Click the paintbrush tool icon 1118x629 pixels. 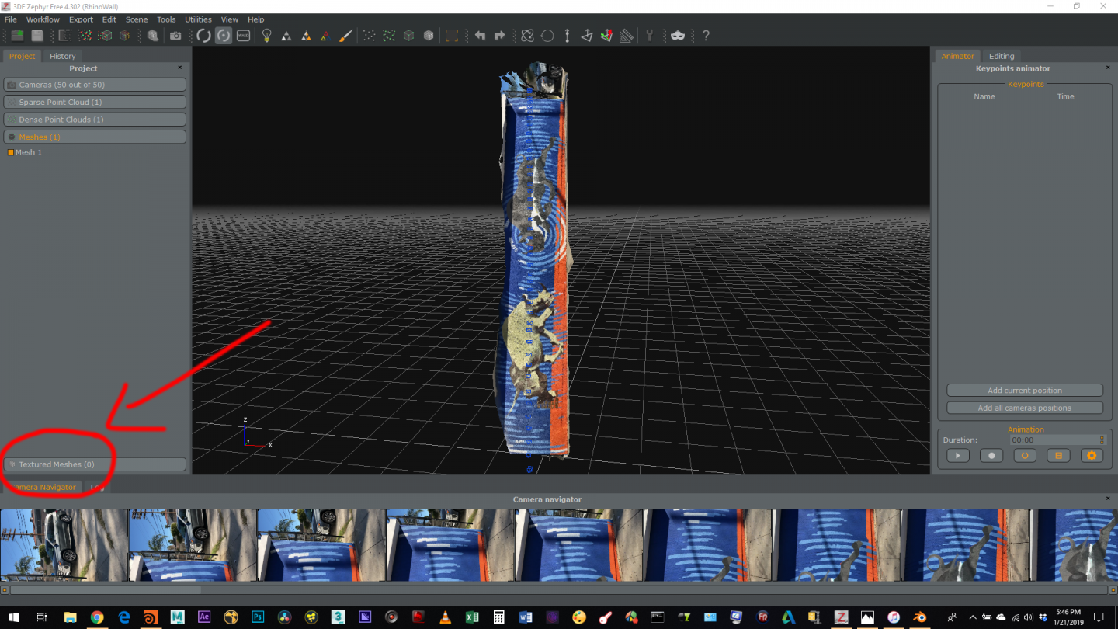click(345, 36)
